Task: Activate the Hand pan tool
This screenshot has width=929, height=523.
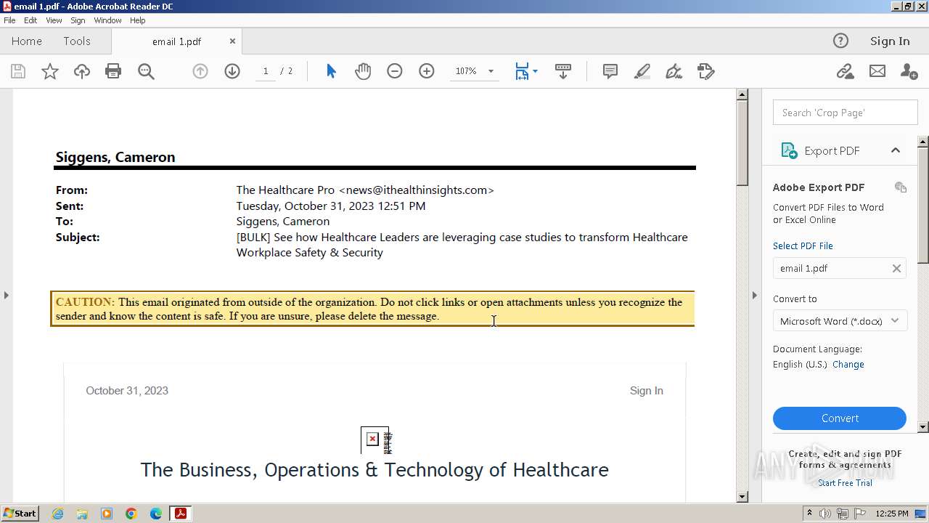Action: coord(363,71)
